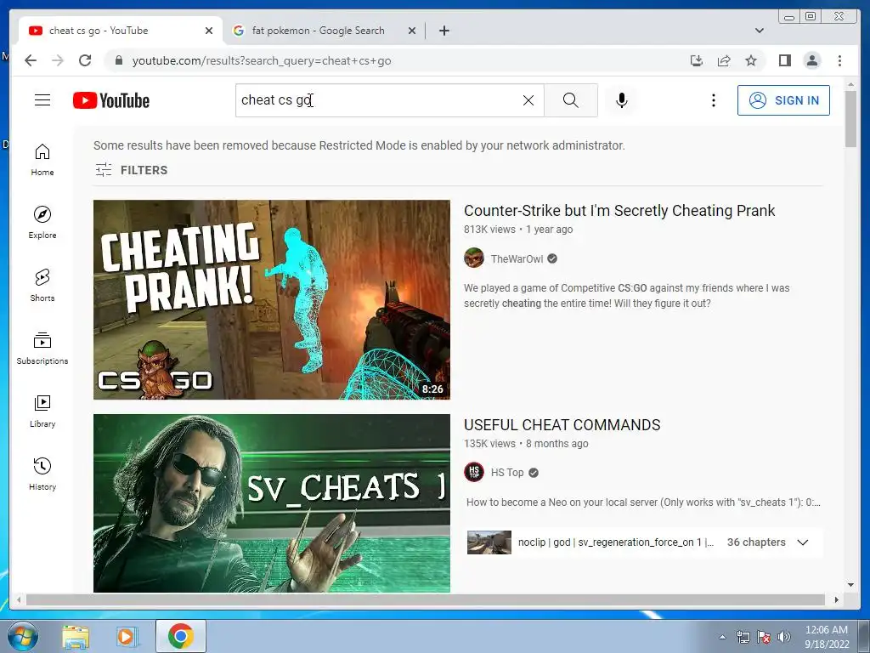870x653 pixels.
Task: Click the HS Top channel avatar
Action: [474, 473]
